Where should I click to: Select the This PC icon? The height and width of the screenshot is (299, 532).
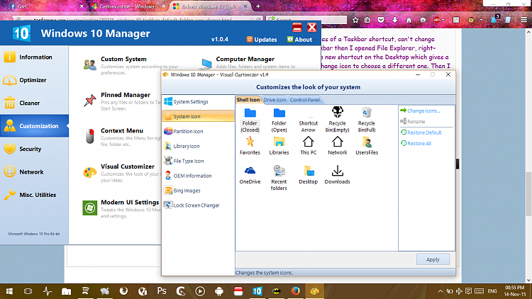point(309,142)
